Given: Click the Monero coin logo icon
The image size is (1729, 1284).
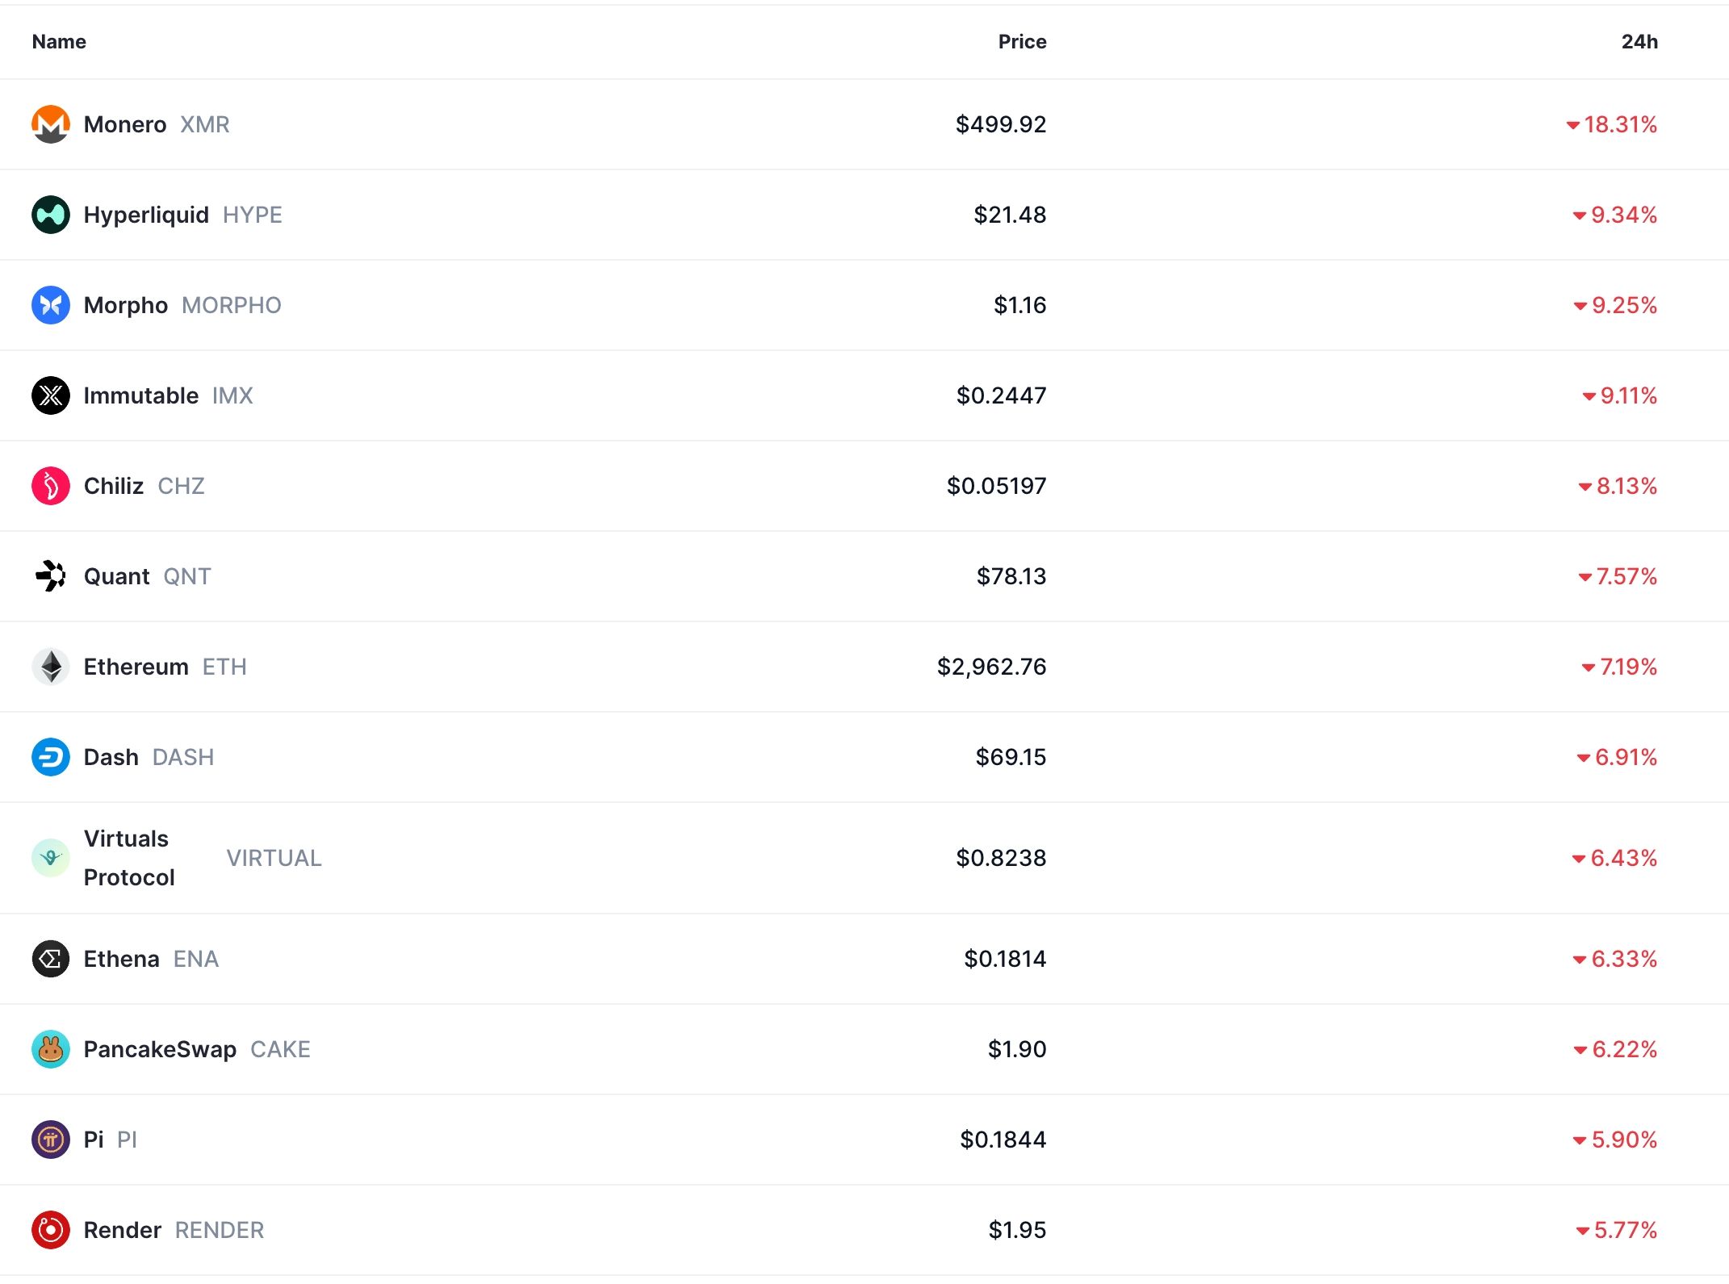Looking at the screenshot, I should pos(50,124).
